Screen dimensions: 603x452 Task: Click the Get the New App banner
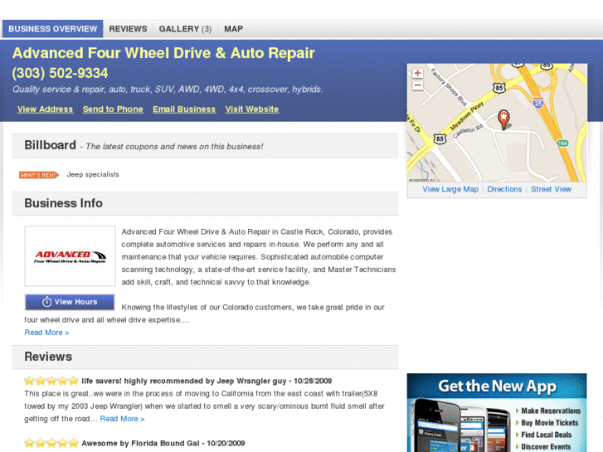click(x=497, y=412)
